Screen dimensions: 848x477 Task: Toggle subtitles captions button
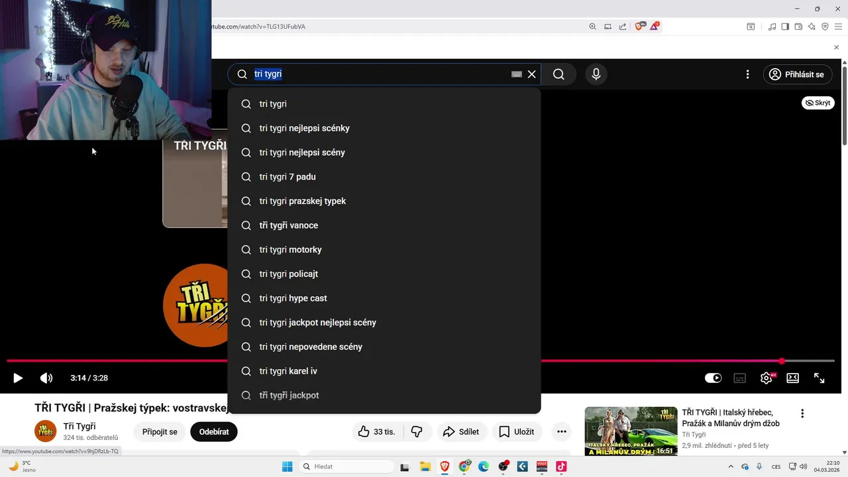click(x=739, y=378)
